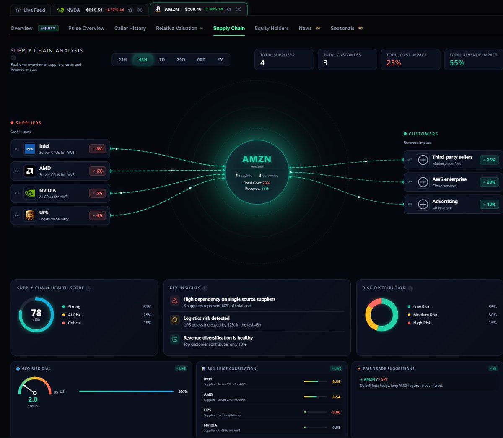Favorite AMZN with the star icon

[x=229, y=9]
